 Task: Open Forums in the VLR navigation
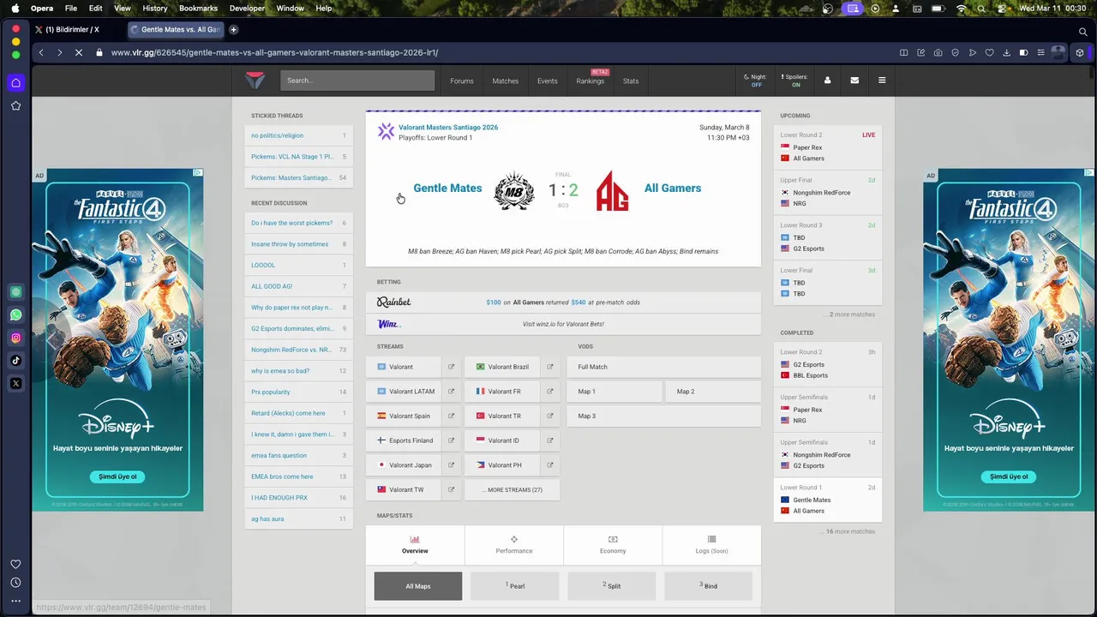point(462,81)
